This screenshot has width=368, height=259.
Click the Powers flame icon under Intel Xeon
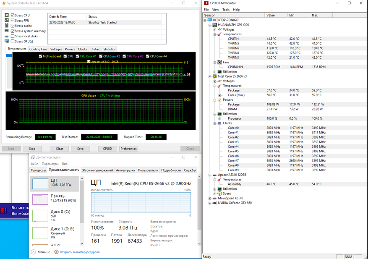(x=219, y=100)
